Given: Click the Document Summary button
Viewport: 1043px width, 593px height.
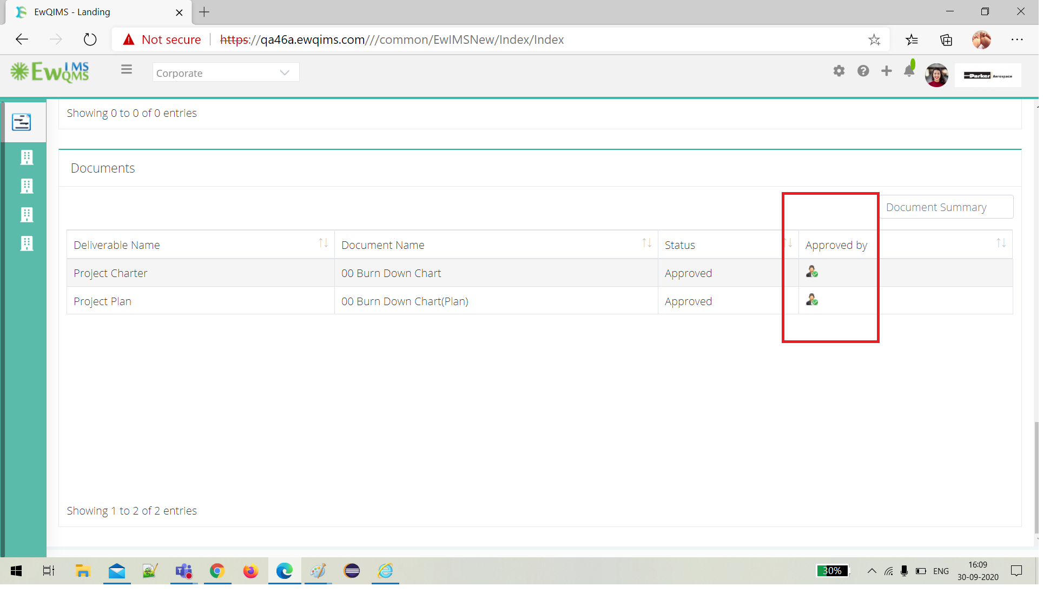Looking at the screenshot, I should click(x=947, y=207).
